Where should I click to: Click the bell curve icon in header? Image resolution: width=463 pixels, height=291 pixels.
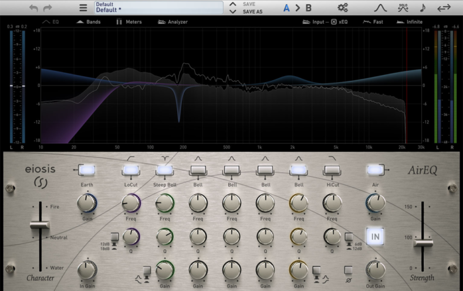click(380, 8)
